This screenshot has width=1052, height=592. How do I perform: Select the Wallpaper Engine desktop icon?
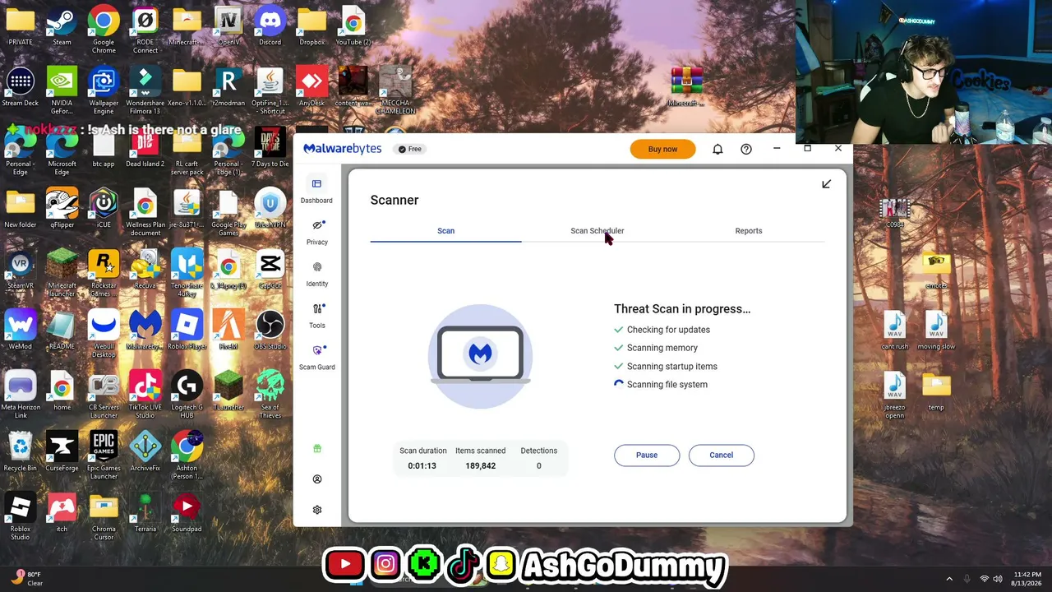point(104,91)
